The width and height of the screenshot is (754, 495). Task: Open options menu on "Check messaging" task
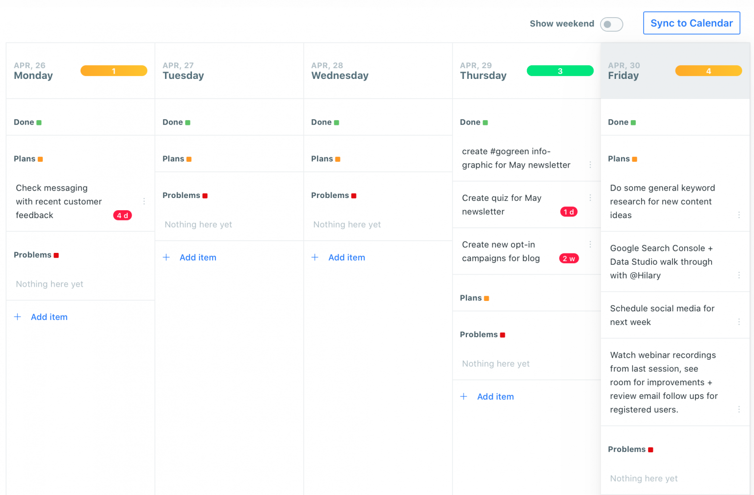point(144,201)
